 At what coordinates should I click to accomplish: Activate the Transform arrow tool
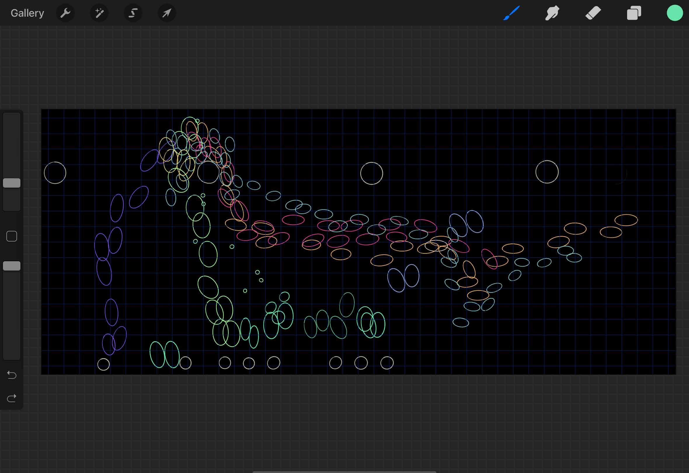click(167, 13)
